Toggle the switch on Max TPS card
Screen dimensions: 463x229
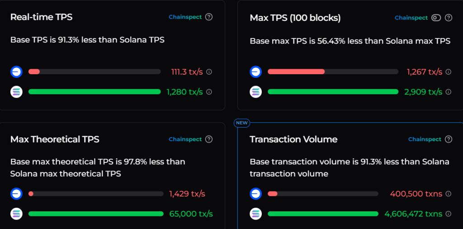[x=436, y=18]
